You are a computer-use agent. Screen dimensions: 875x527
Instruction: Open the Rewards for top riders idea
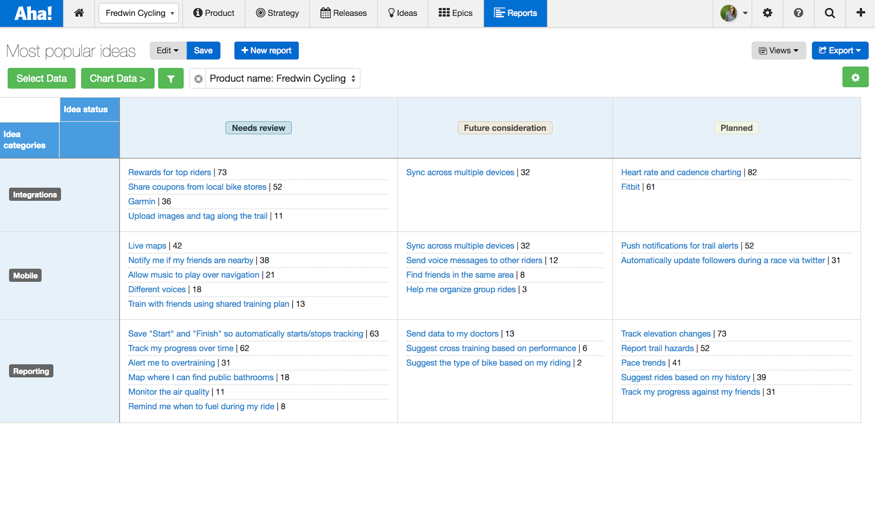[x=169, y=172]
